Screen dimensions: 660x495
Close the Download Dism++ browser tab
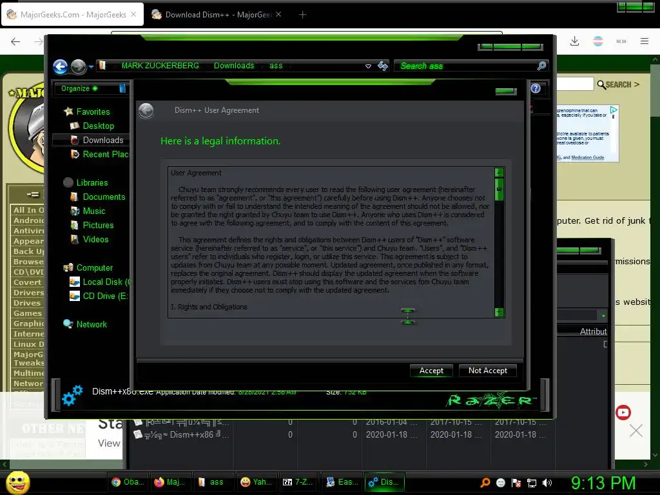pyautogui.click(x=278, y=15)
